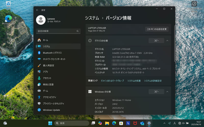Click the info icon beside デバイスの仕様
204x127 pixels.
(90, 41)
